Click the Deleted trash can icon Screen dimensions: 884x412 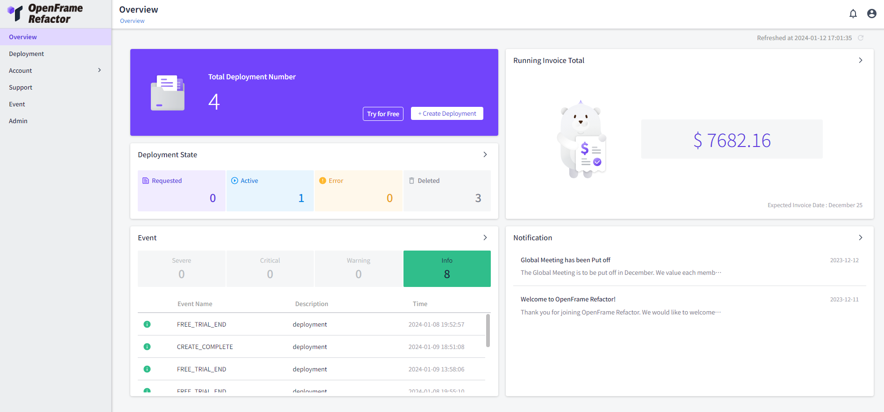411,181
